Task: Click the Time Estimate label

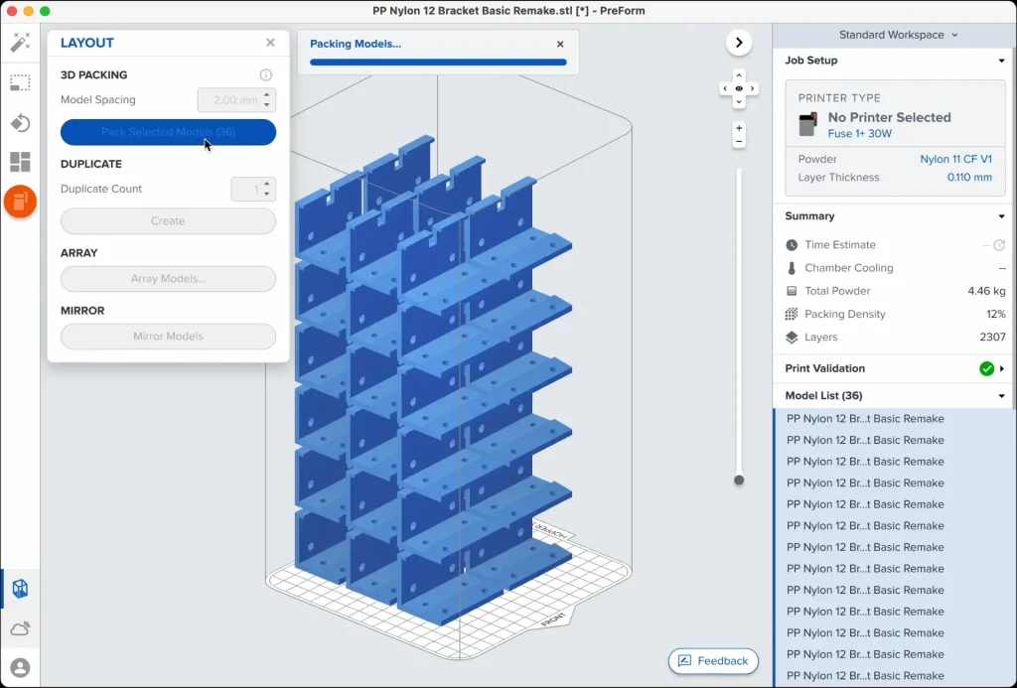Action: coord(840,245)
